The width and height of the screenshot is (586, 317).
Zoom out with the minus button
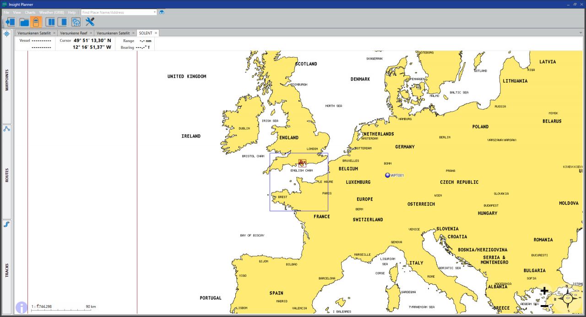[544, 306]
